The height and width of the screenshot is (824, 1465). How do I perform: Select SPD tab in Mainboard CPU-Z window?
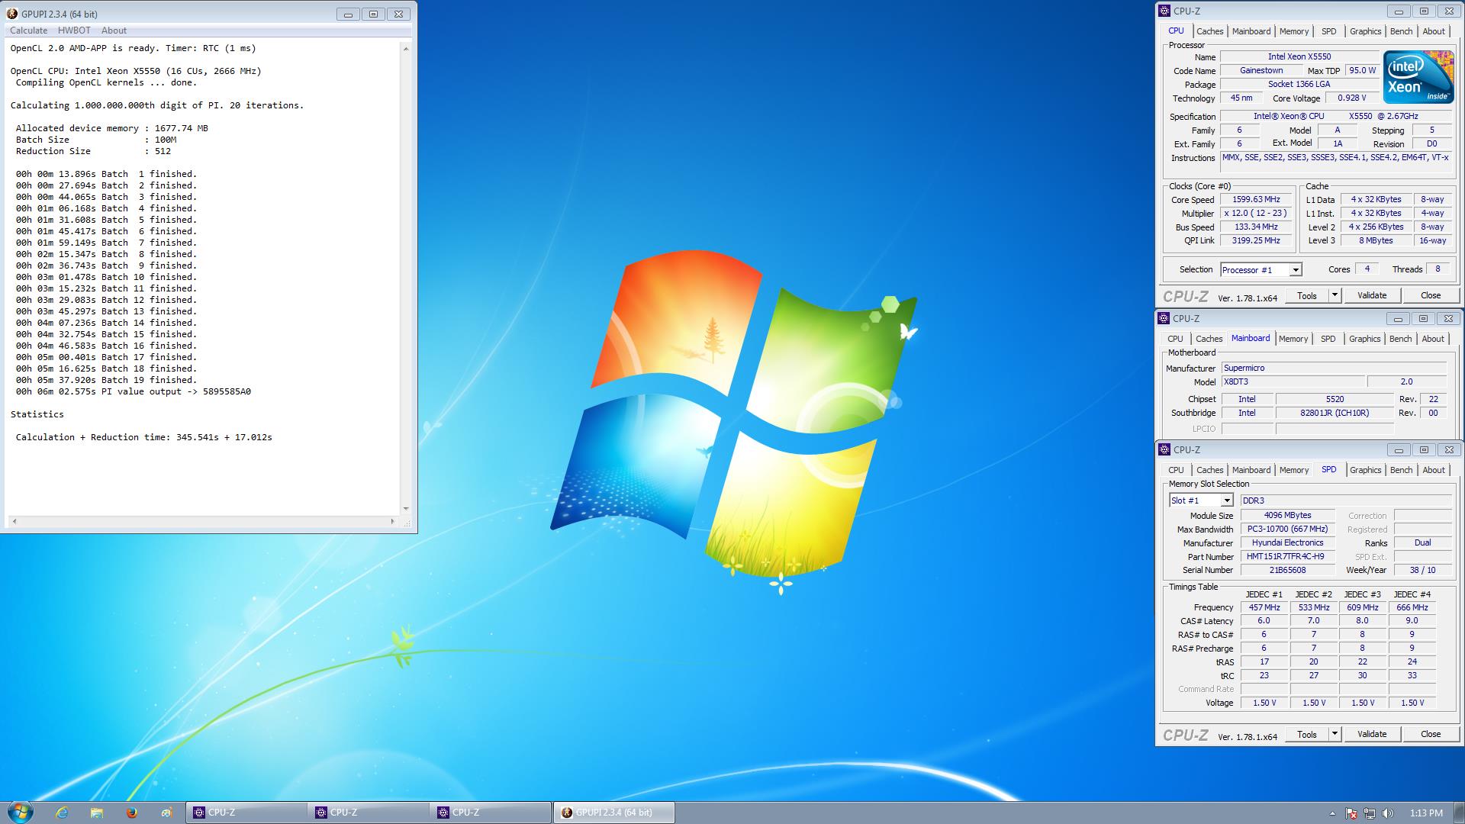[1328, 339]
